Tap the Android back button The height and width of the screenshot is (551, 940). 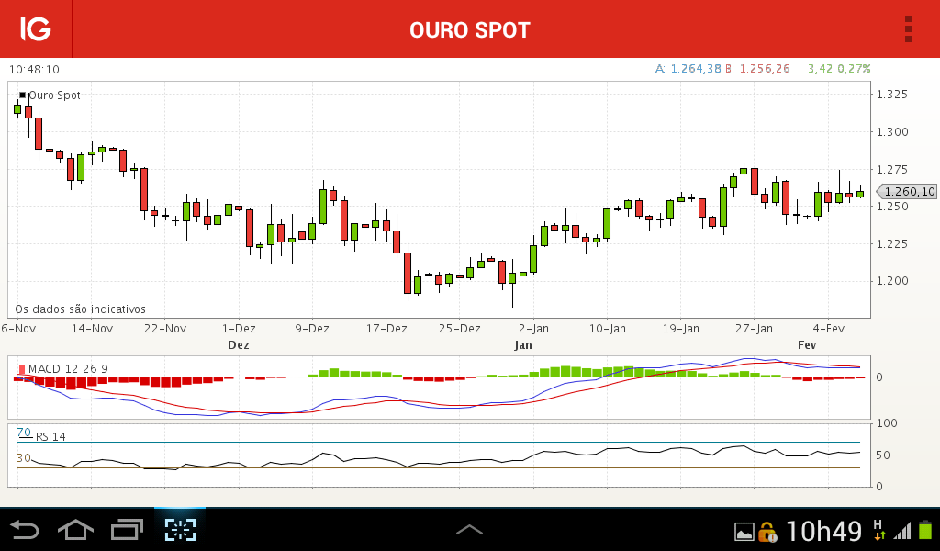[25, 530]
